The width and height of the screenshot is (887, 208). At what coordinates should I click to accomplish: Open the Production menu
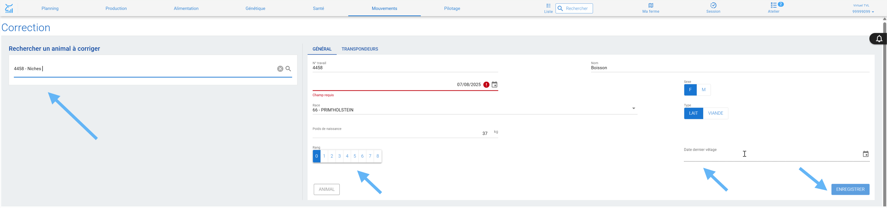116,8
